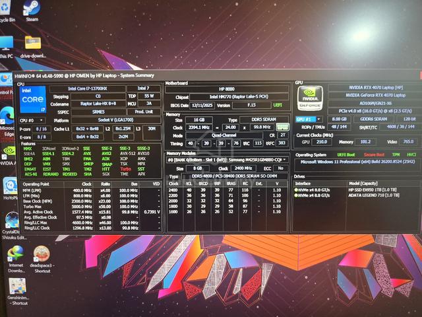
Task: Click the green status dot of ADATA LEGEND 710
Action: (296, 195)
